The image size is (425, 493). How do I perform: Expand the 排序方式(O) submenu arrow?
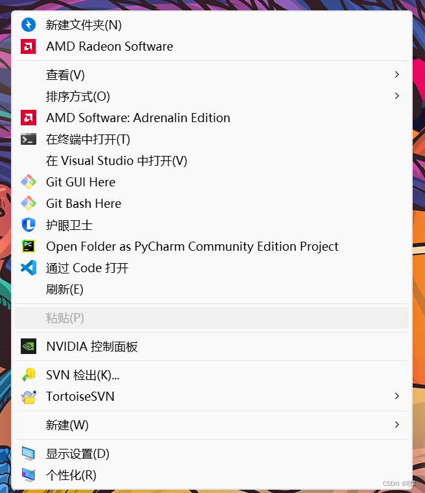tap(396, 96)
